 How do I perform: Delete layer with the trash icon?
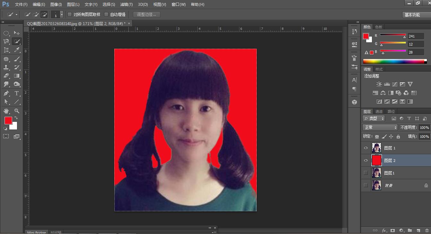(x=427, y=230)
